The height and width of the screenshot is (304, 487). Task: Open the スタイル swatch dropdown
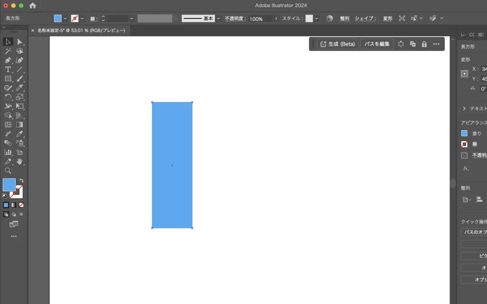pos(316,19)
